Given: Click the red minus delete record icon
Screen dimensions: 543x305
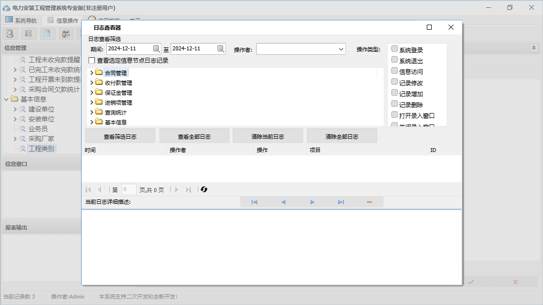Looking at the screenshot, I should pos(369,202).
